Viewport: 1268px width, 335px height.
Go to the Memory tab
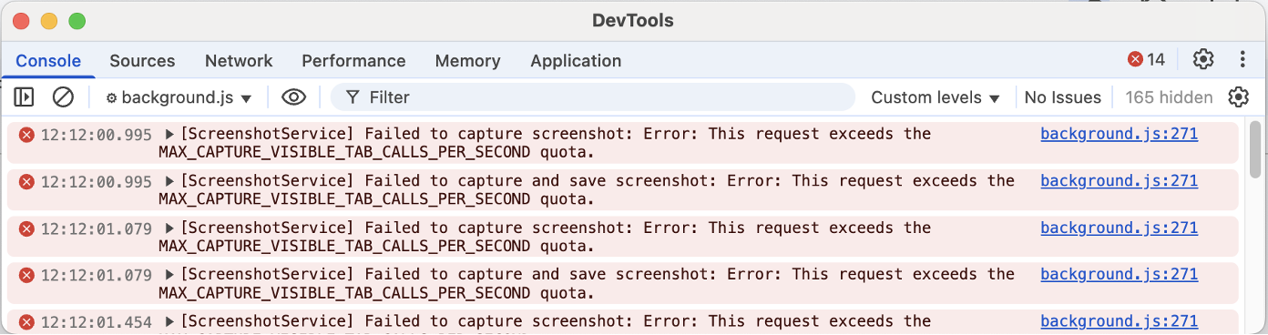(x=467, y=61)
